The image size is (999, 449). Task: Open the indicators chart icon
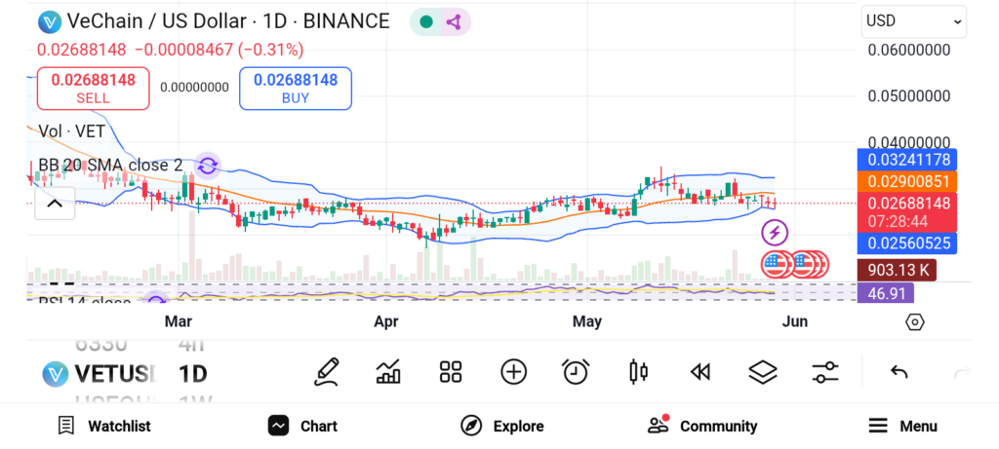coord(388,372)
